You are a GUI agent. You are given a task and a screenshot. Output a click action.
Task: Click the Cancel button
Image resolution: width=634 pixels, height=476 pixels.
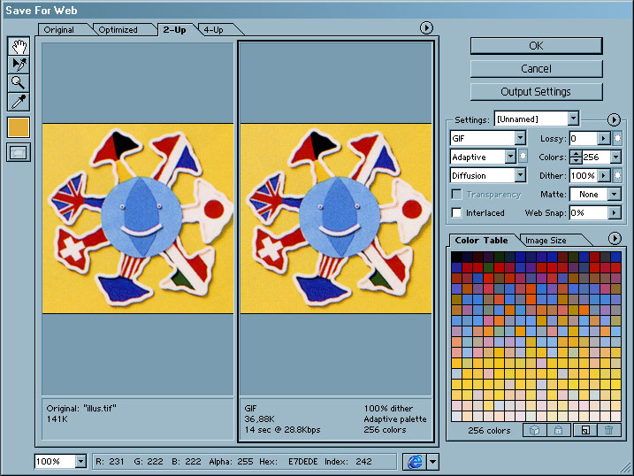pos(536,69)
